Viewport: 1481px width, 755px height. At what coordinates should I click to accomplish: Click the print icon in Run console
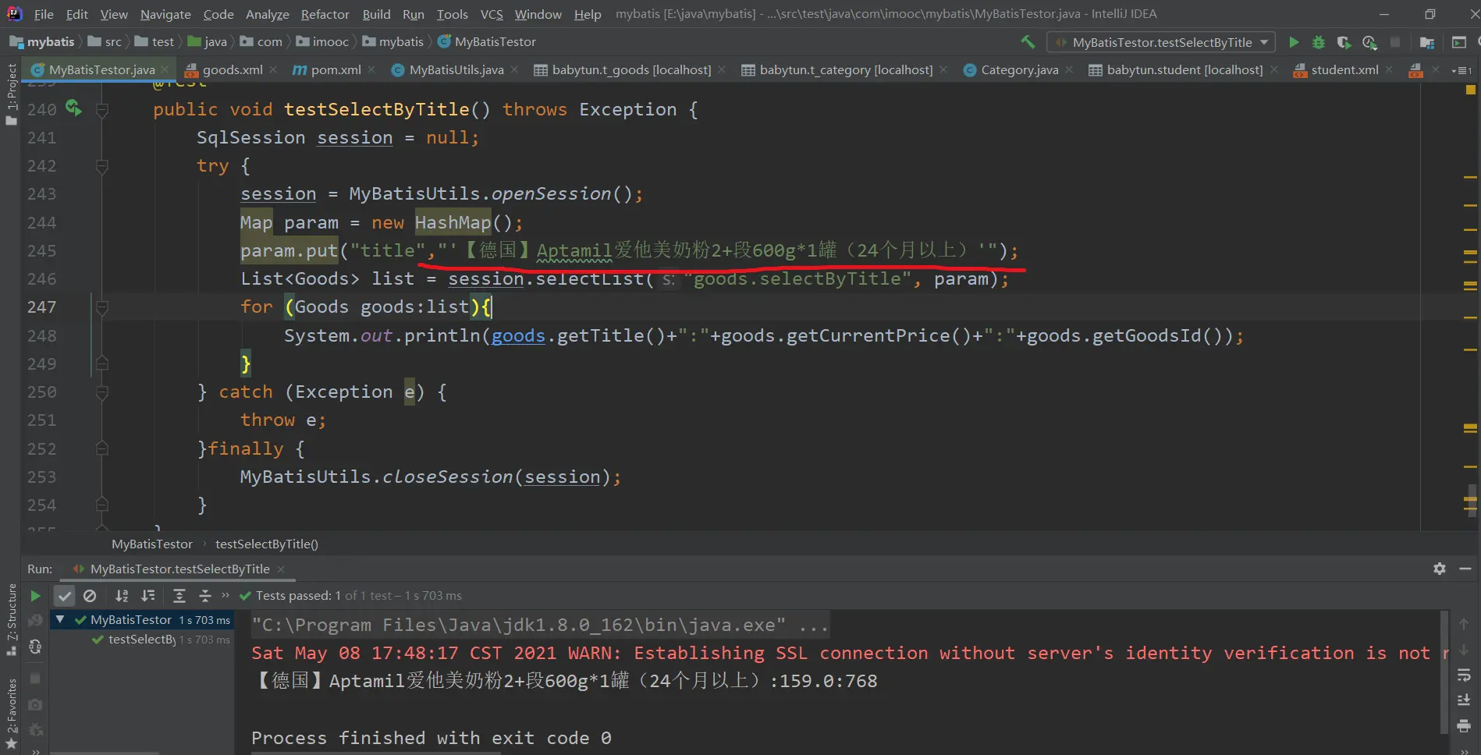point(1464,726)
